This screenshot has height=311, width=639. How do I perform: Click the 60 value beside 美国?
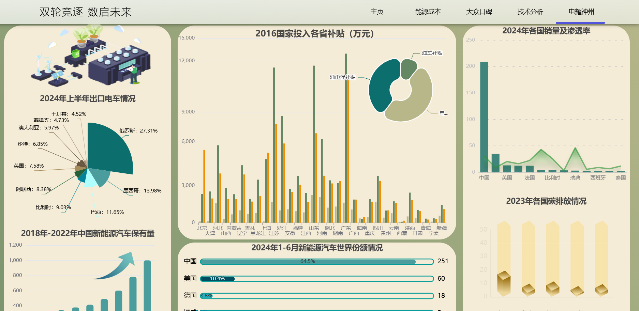click(441, 279)
